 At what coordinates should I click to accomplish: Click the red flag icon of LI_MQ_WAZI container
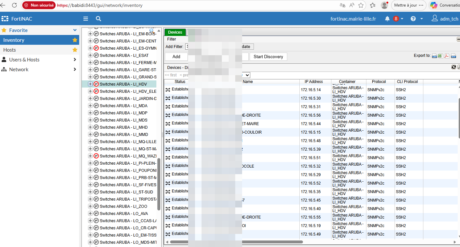[96, 156]
